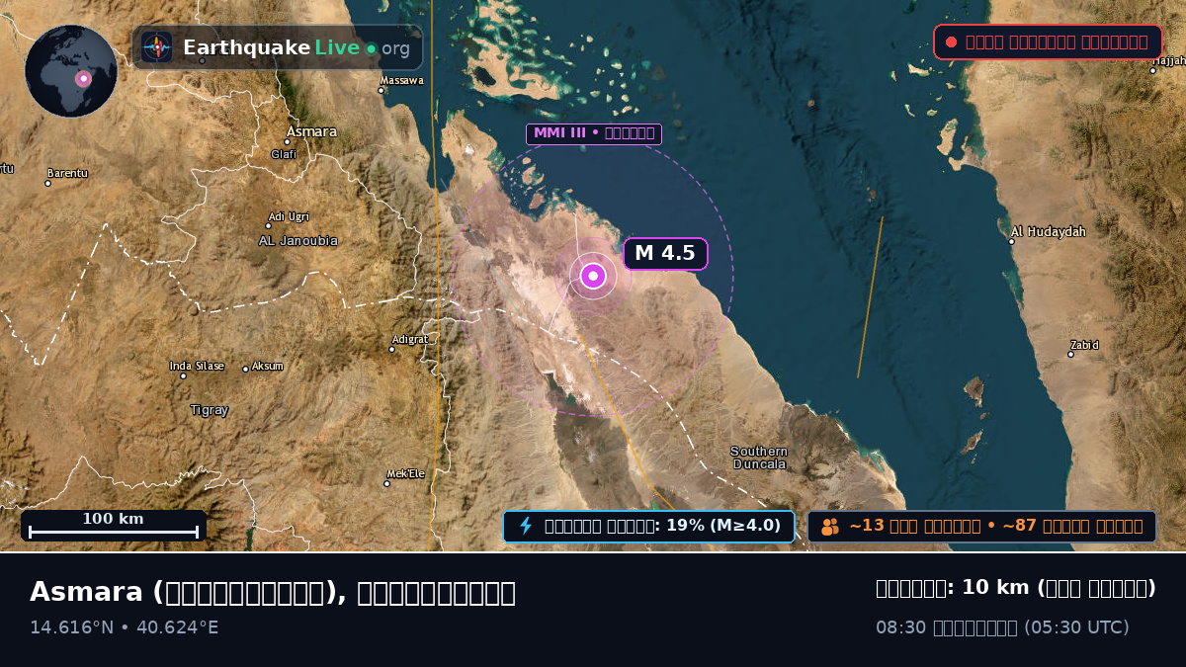
Task: Open the M 4.5 magnitude label
Action: pos(665,254)
